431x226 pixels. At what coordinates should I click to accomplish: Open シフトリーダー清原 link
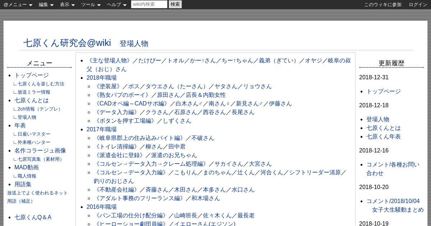point(315,173)
